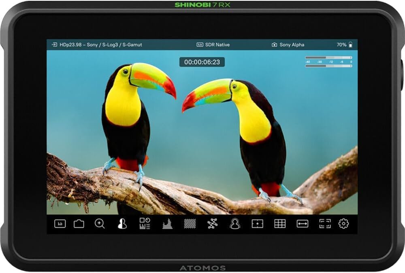Show the center marker safe area
405x273 pixels.
[257, 224]
